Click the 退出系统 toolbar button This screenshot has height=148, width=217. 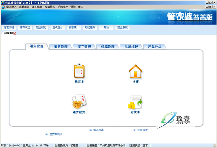click(x=122, y=27)
